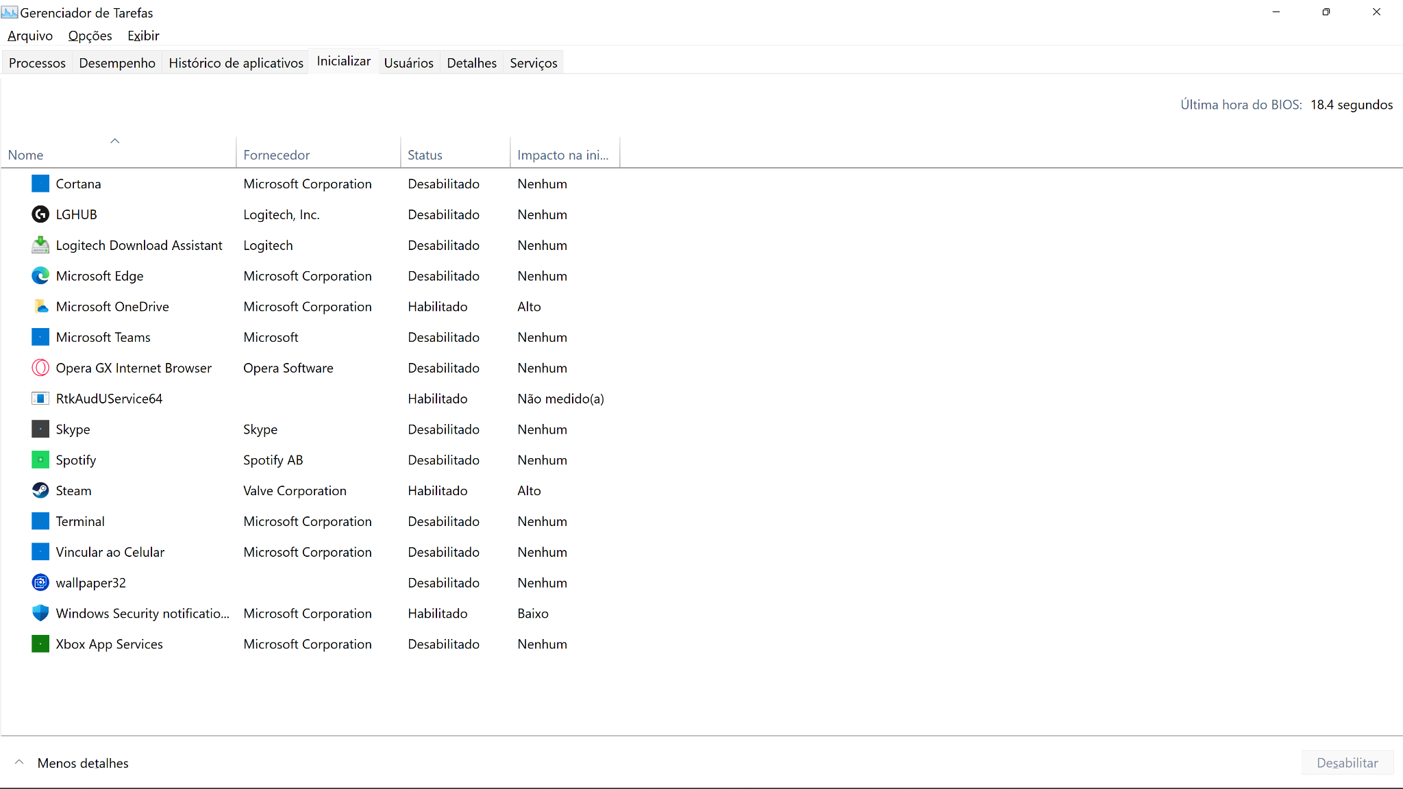Screen dimensions: 1403x789
Task: Select the Vincular ao Celular name text
Action: [110, 552]
